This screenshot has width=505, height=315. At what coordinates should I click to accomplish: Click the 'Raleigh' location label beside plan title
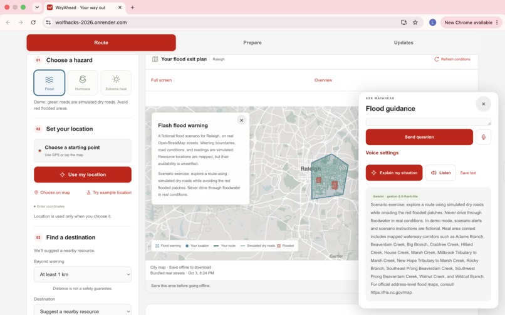[x=219, y=59]
